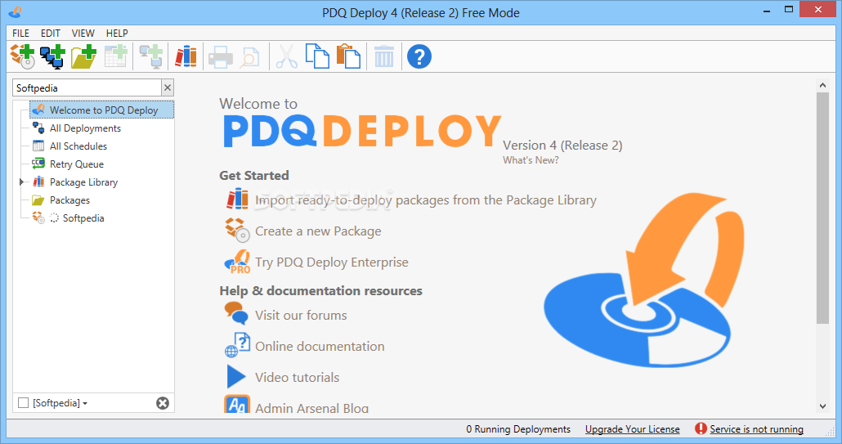Click the New Folder toolbar icon
This screenshot has width=842, height=444.
pos(83,56)
